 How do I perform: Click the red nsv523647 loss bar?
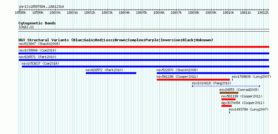click(x=144, y=47)
